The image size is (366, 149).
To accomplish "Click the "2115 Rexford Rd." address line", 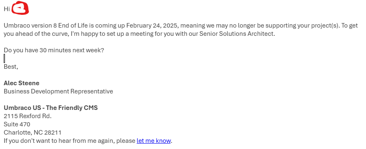I will (28, 116).
